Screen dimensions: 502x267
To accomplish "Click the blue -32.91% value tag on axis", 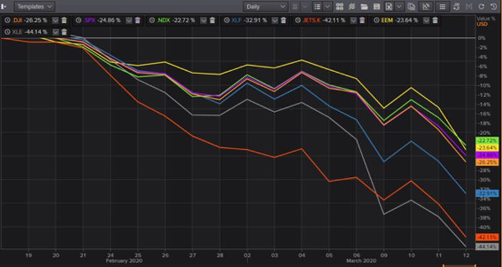I will 487,194.
